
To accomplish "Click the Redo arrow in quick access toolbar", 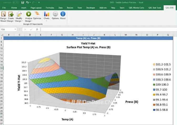I will (33, 2).
